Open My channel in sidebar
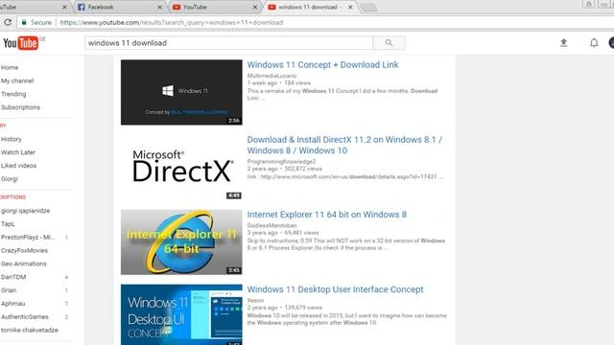614x345 pixels. pyautogui.click(x=17, y=80)
